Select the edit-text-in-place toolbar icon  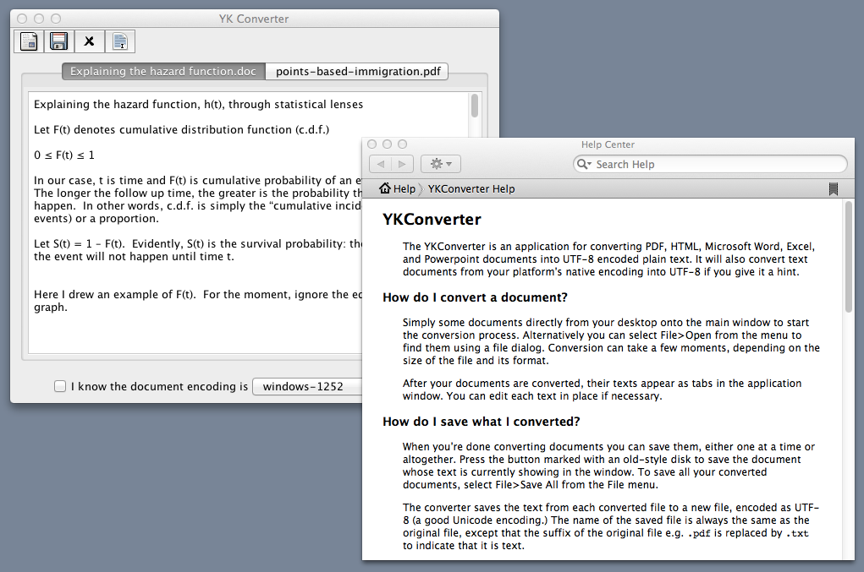tap(119, 41)
